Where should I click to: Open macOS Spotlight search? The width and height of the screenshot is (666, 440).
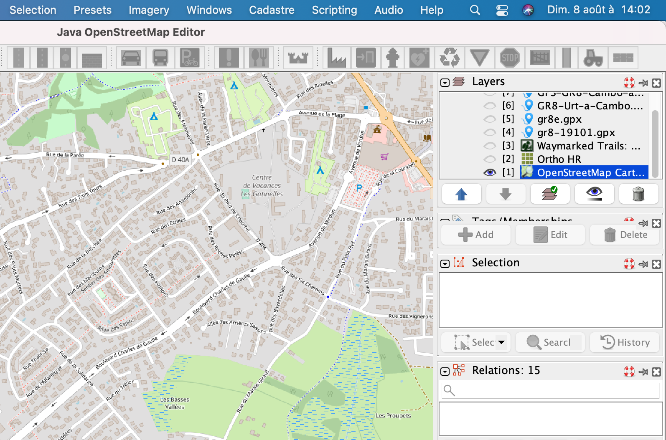point(475,10)
